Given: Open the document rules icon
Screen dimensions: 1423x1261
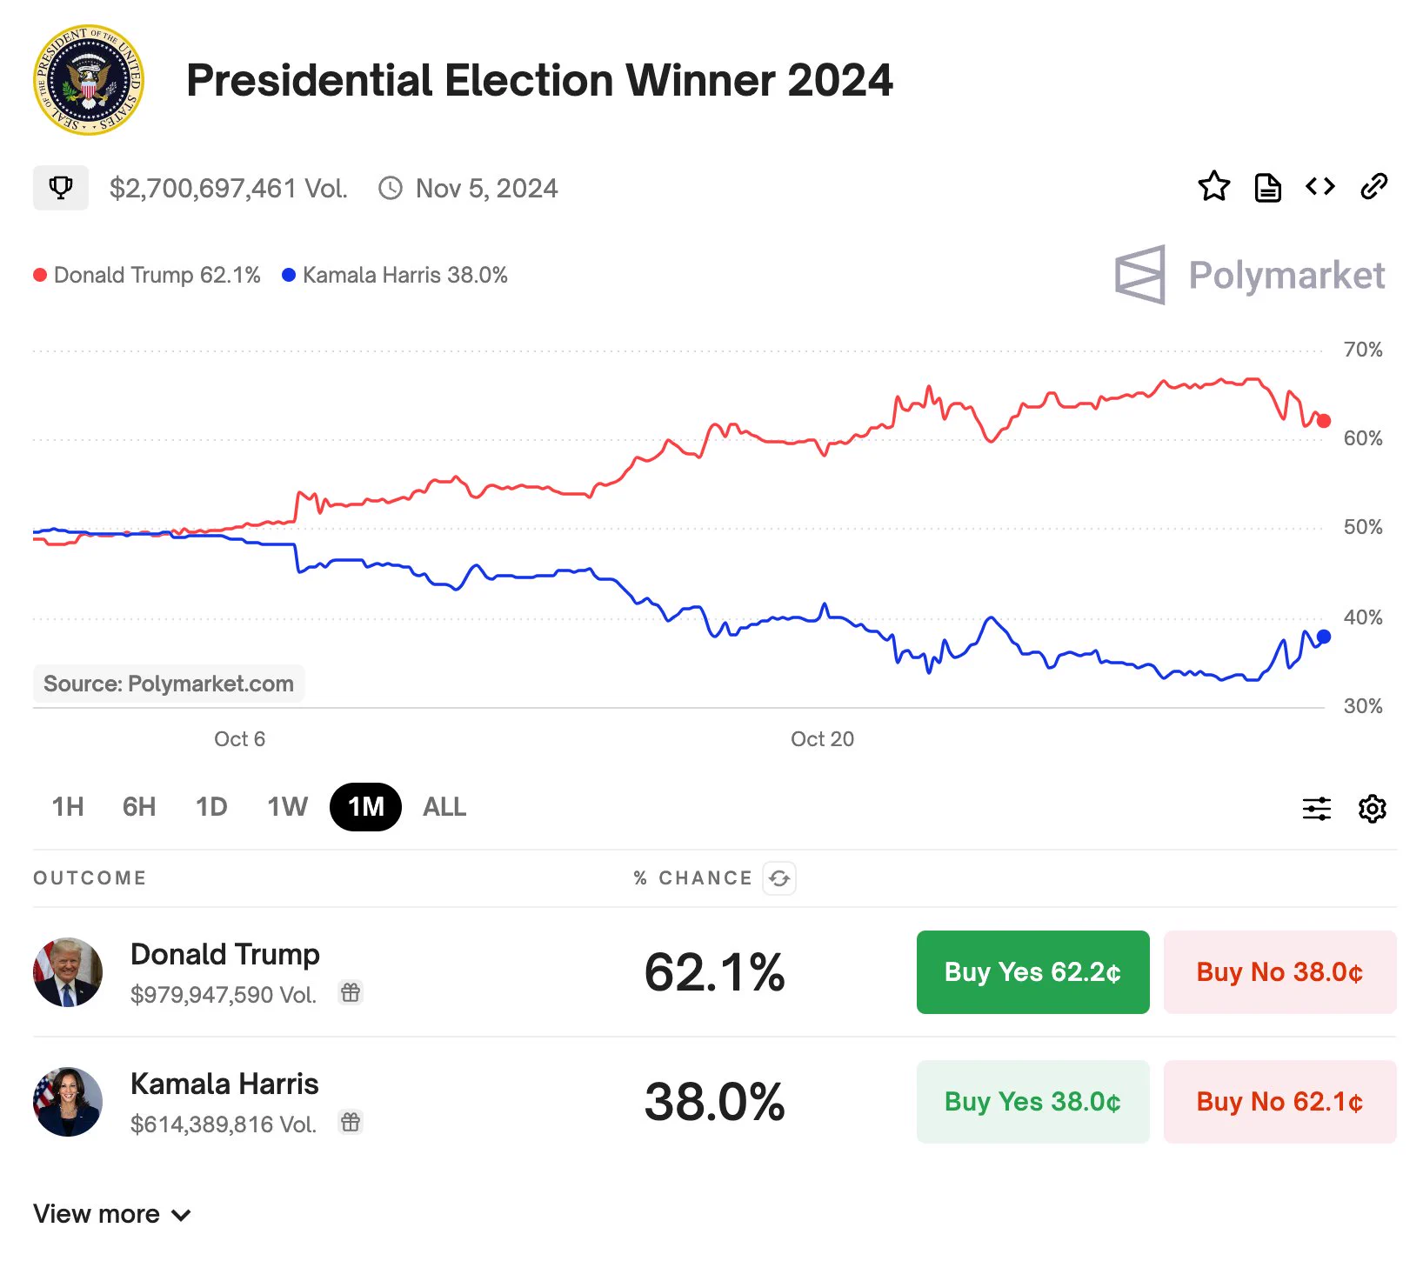Looking at the screenshot, I should pyautogui.click(x=1267, y=187).
